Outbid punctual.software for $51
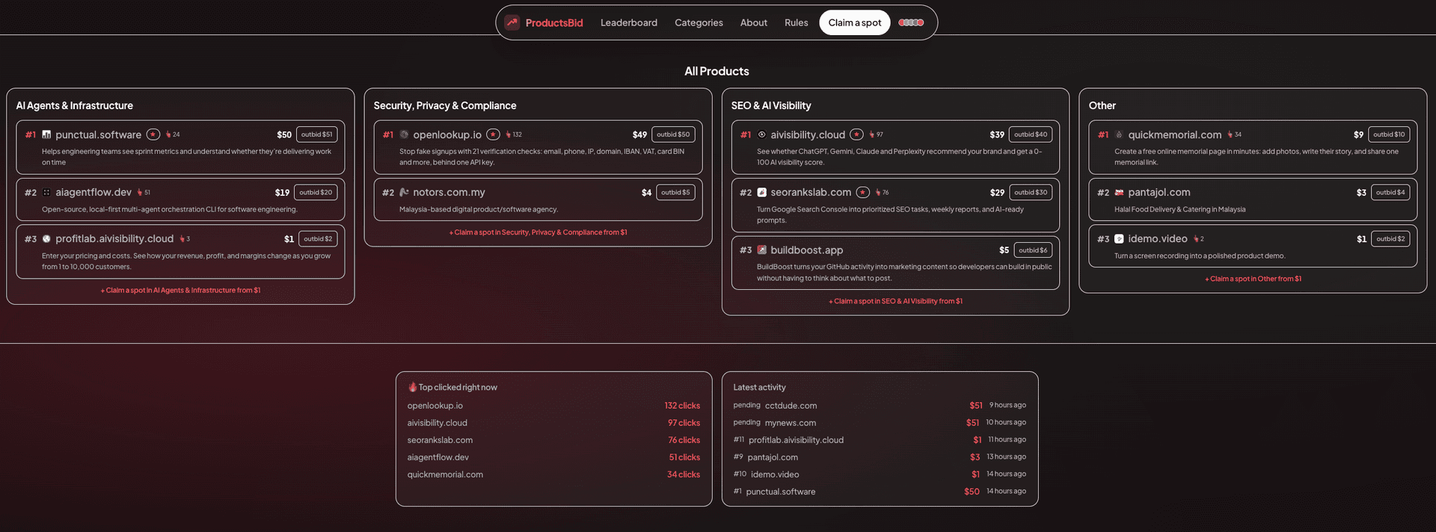Image resolution: width=1436 pixels, height=532 pixels. pos(317,134)
